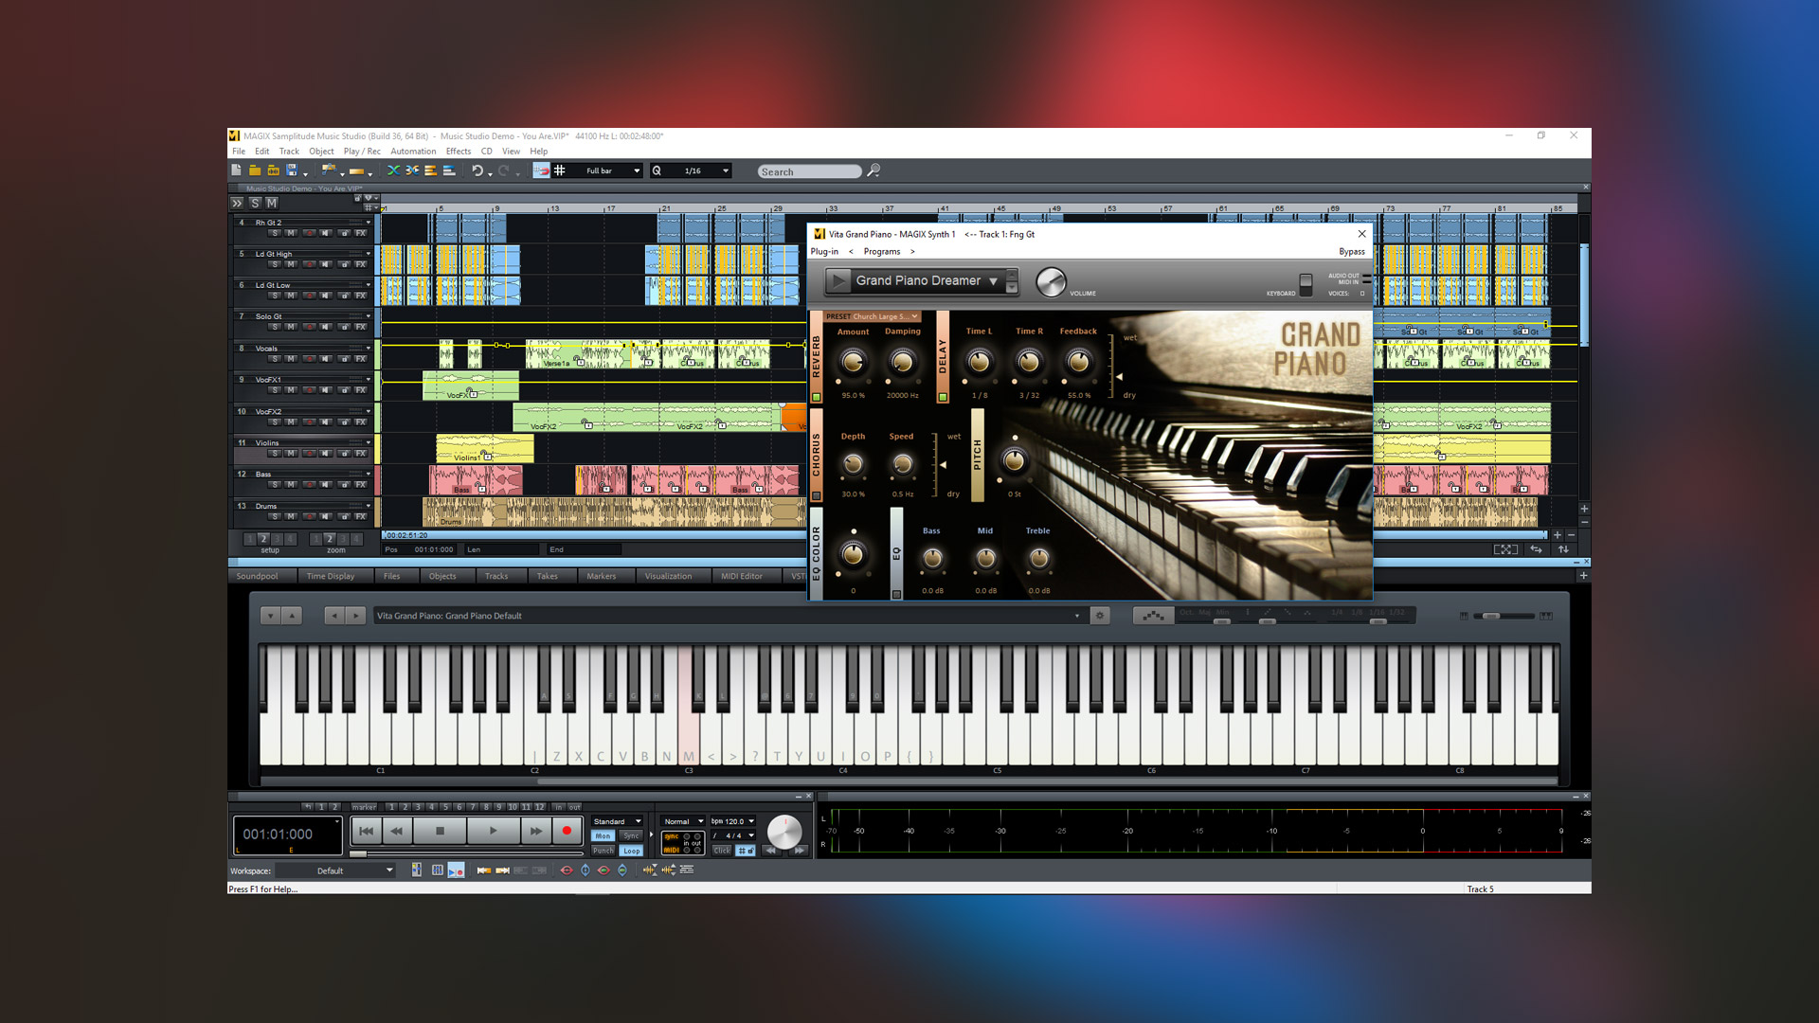Click the save project disk icon
The height and width of the screenshot is (1023, 1819).
click(292, 170)
